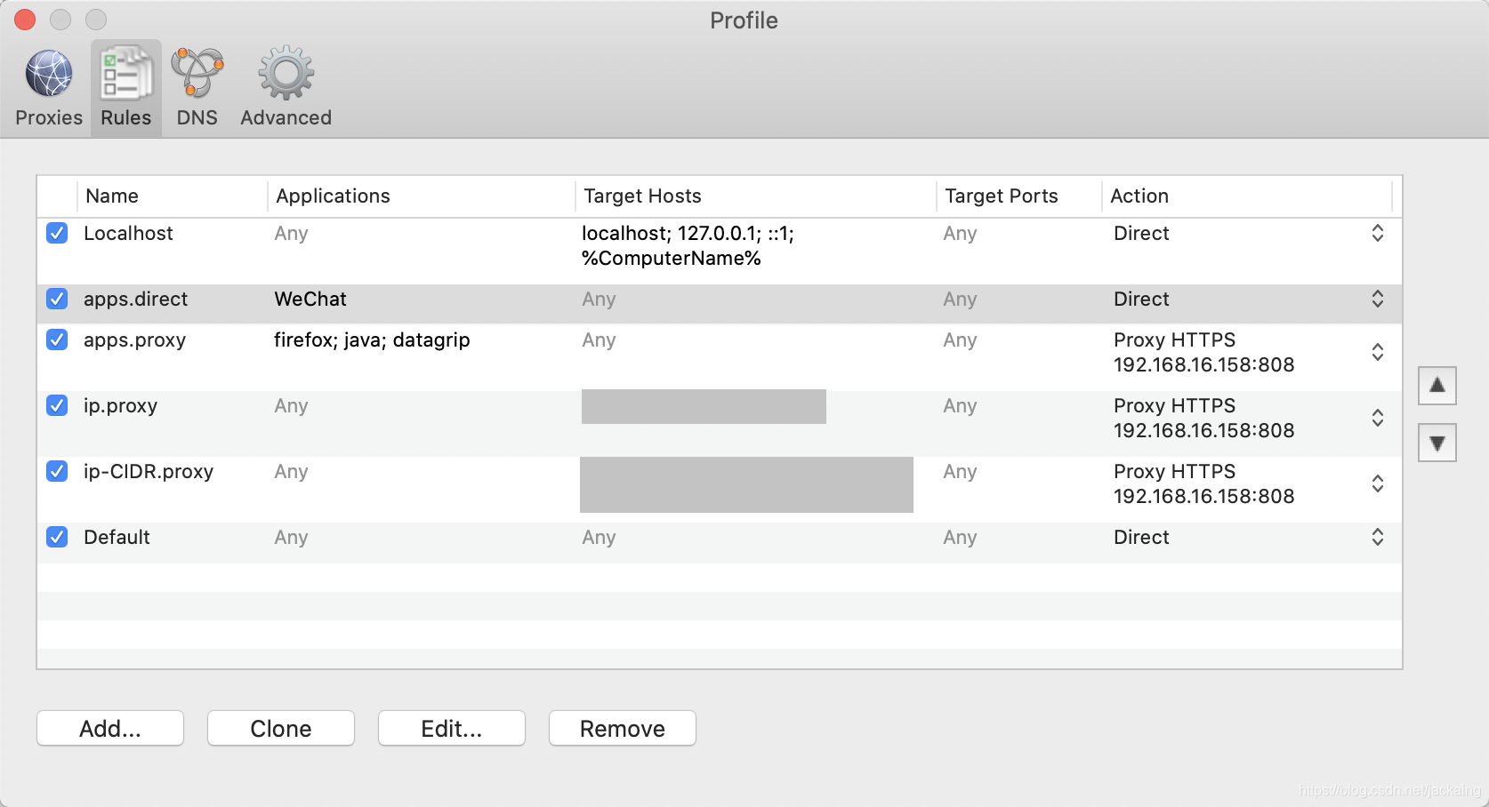
Task: Move selected rule down with arrow
Action: (1437, 443)
